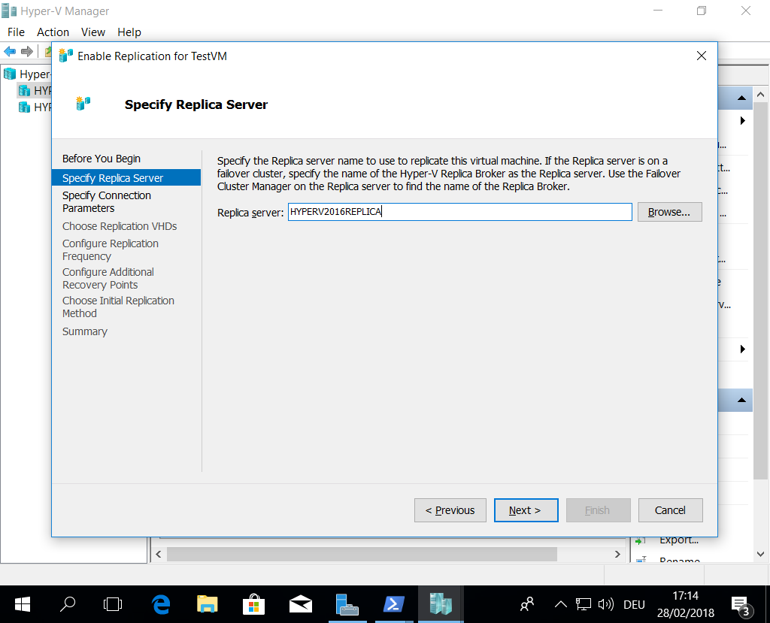Switch DEU input language indicator
The width and height of the screenshot is (770, 623).
pyautogui.click(x=634, y=605)
